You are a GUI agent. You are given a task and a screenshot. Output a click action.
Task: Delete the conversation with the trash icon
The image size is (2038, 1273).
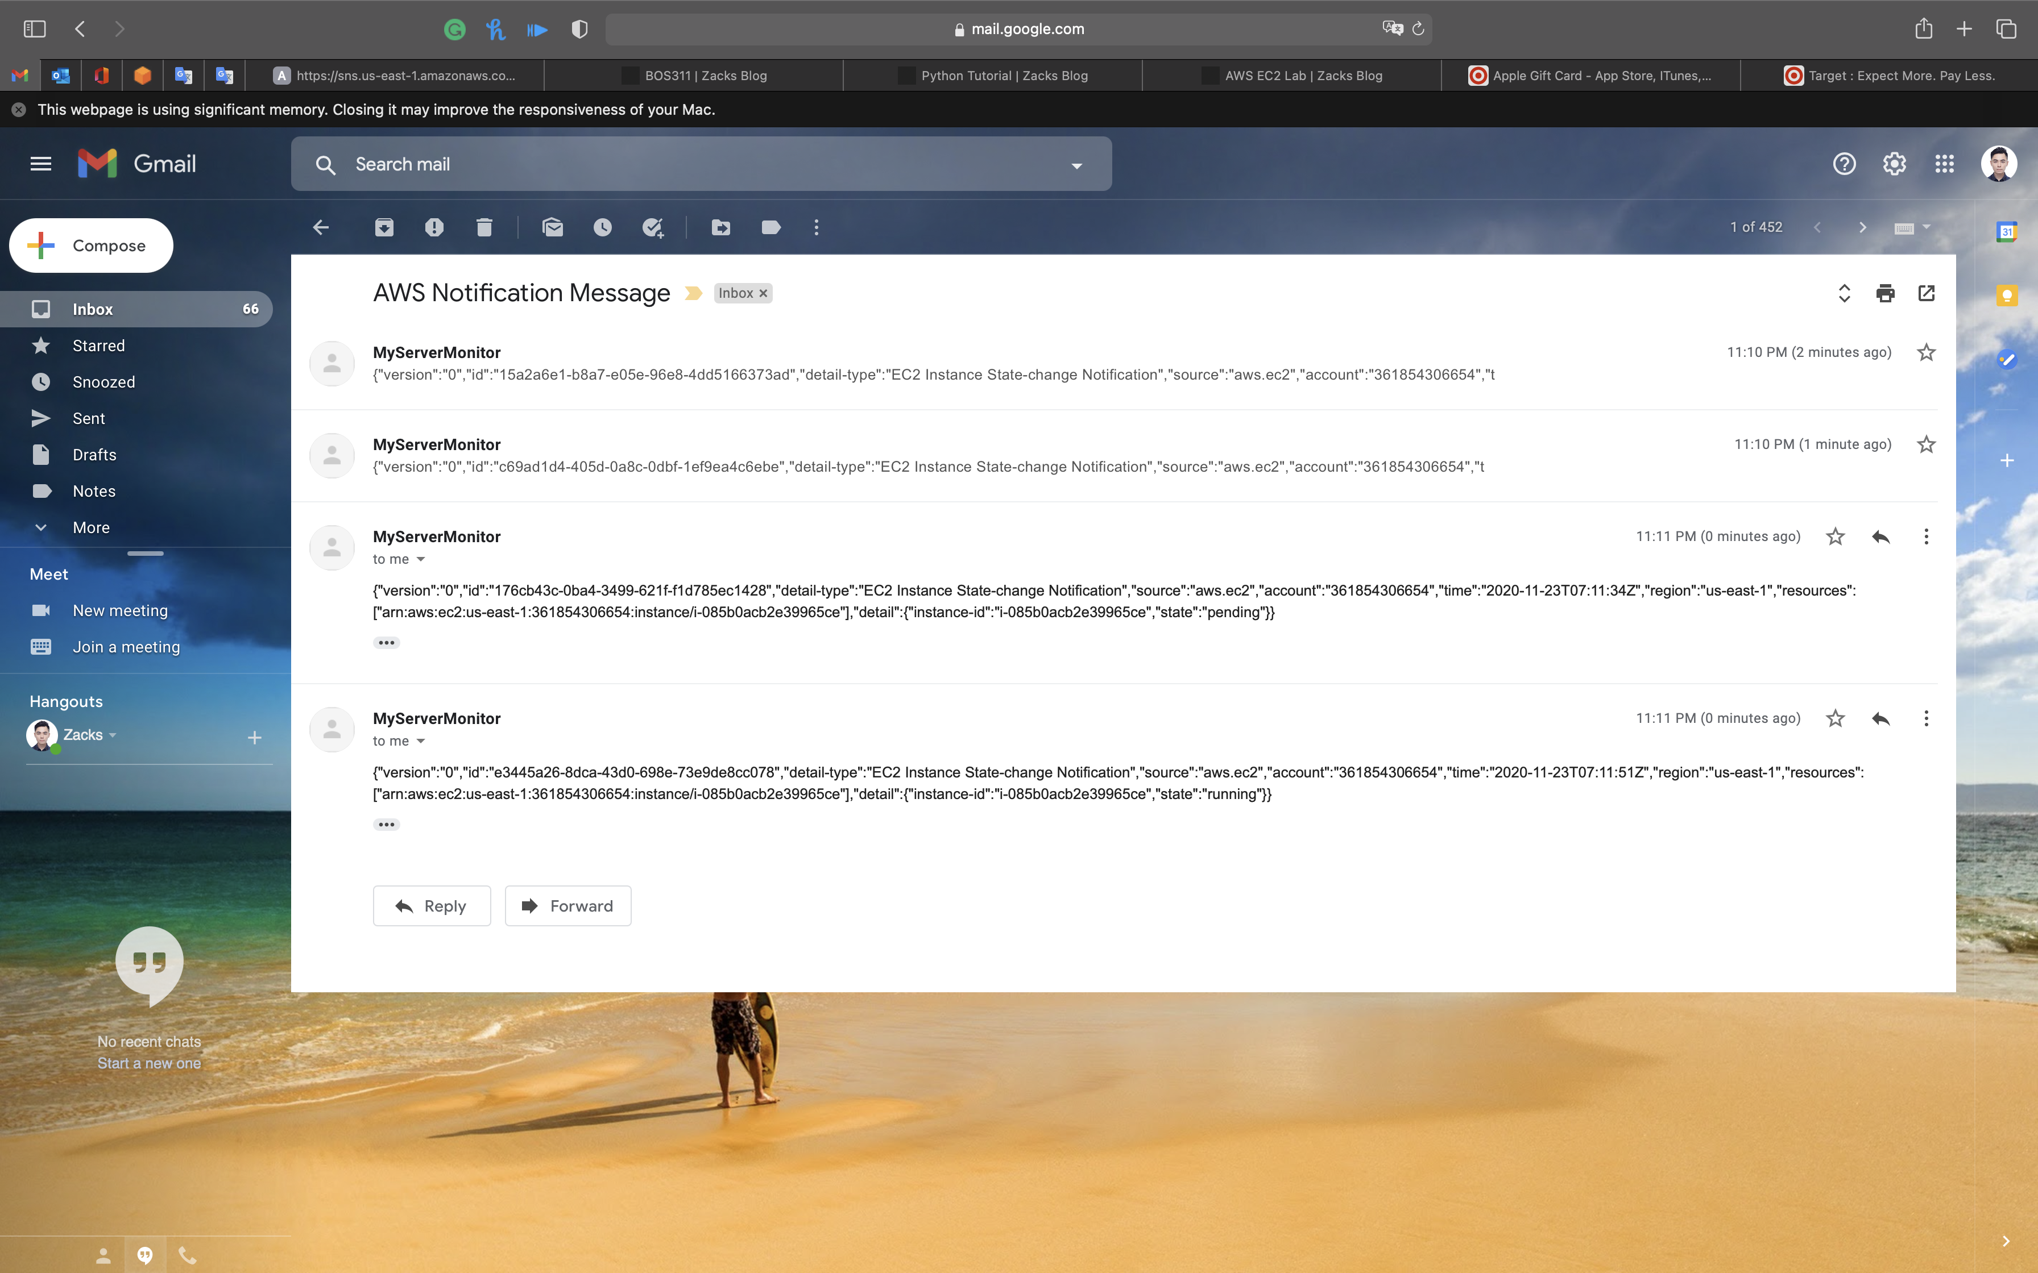pos(484,227)
